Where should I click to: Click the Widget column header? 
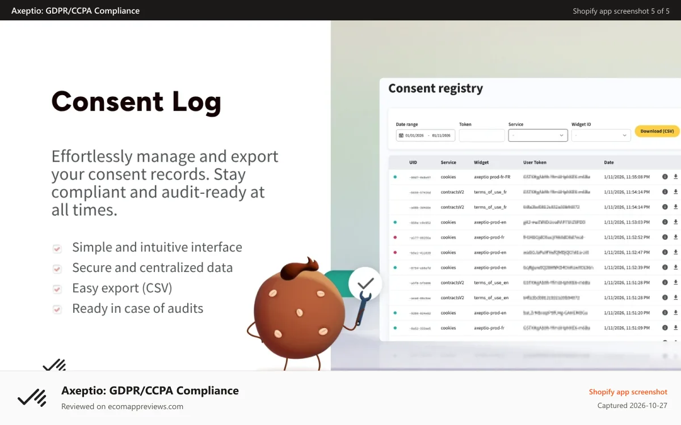click(481, 163)
